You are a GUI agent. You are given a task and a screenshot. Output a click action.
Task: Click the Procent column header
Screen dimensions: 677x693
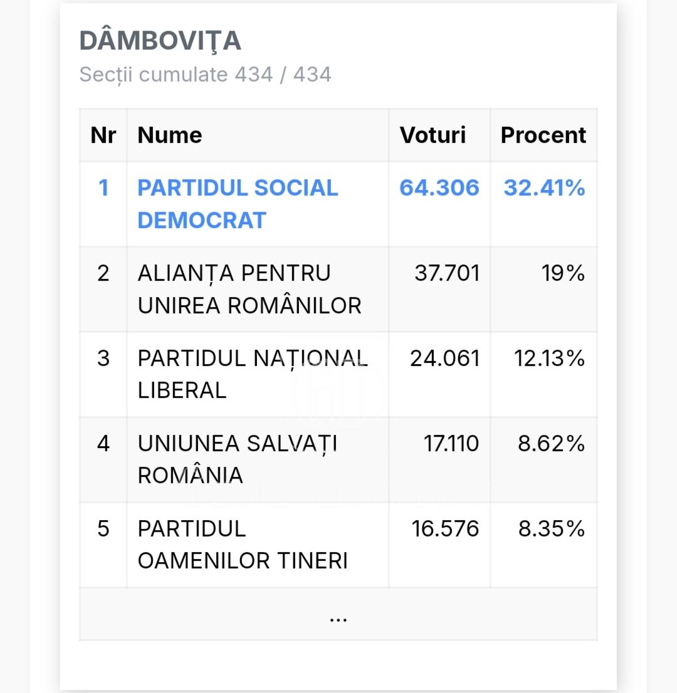coord(543,135)
